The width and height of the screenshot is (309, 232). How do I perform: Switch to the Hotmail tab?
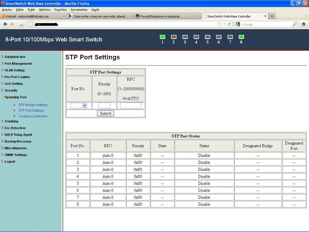[33, 16]
